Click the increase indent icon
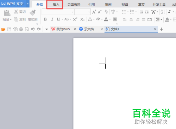 [147, 12]
